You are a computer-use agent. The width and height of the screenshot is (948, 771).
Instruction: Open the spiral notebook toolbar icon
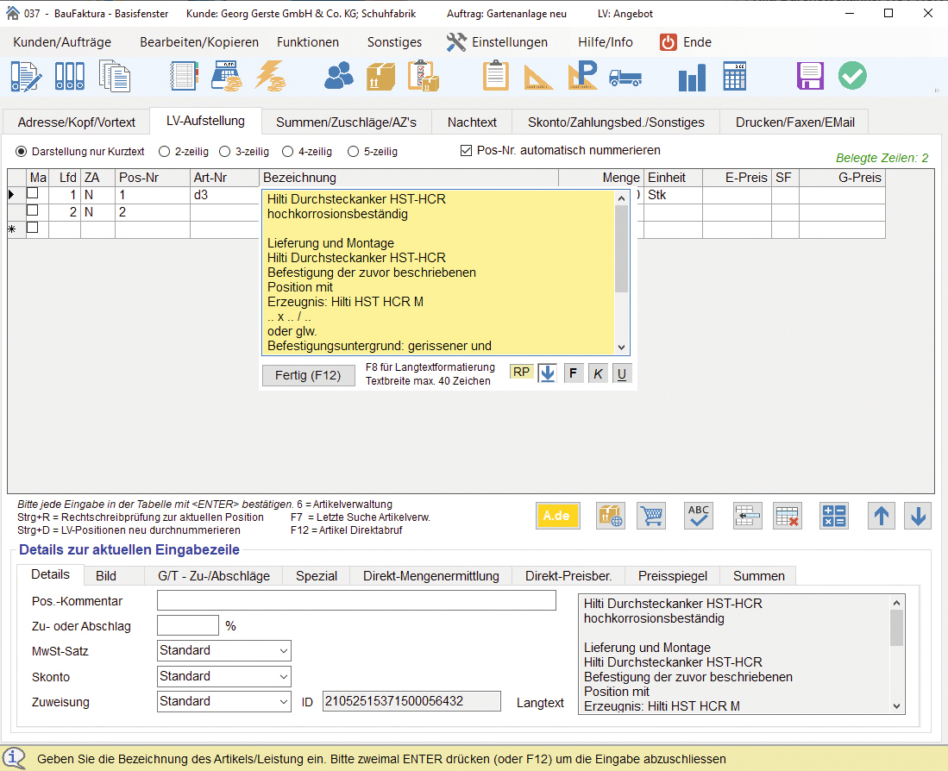coord(184,77)
